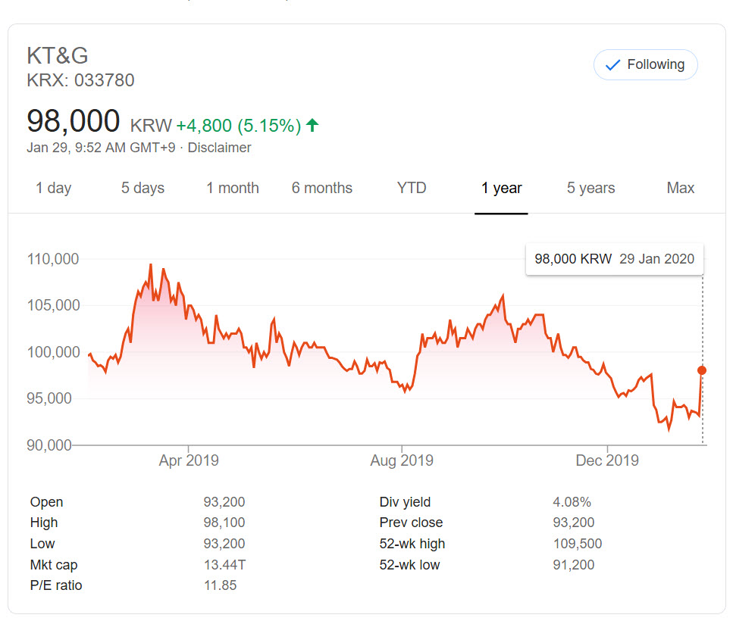The width and height of the screenshot is (733, 621).
Task: Open the Disclaimer link
Action: [219, 148]
